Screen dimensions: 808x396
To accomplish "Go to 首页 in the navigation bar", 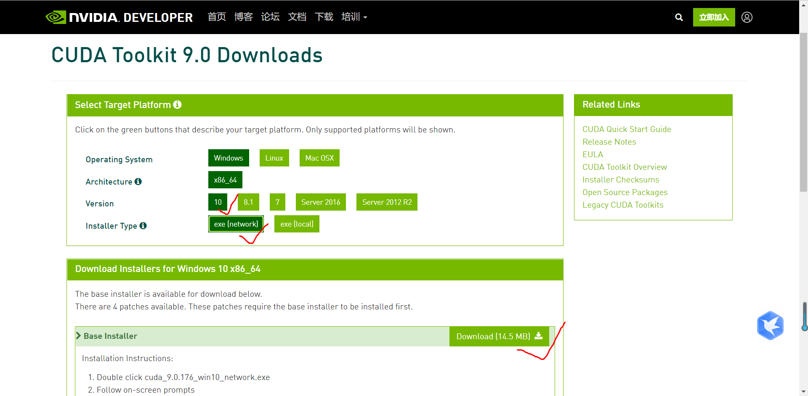I will pyautogui.click(x=217, y=17).
